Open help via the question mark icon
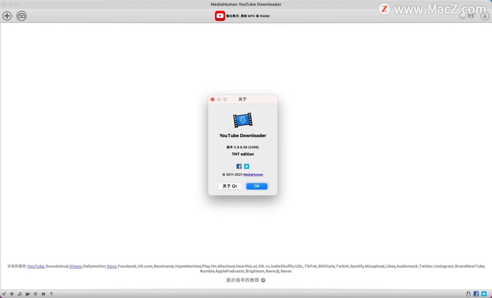The height and width of the screenshot is (298, 492). (51, 294)
